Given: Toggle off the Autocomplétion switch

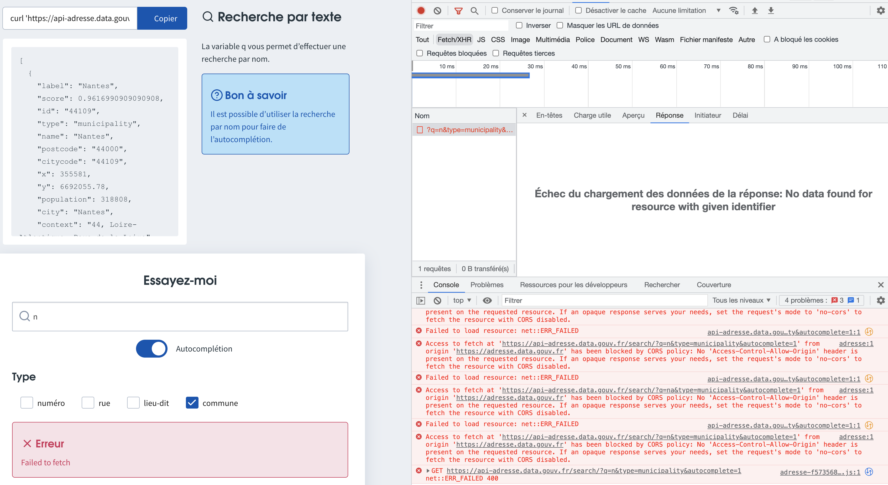Looking at the screenshot, I should 151,348.
